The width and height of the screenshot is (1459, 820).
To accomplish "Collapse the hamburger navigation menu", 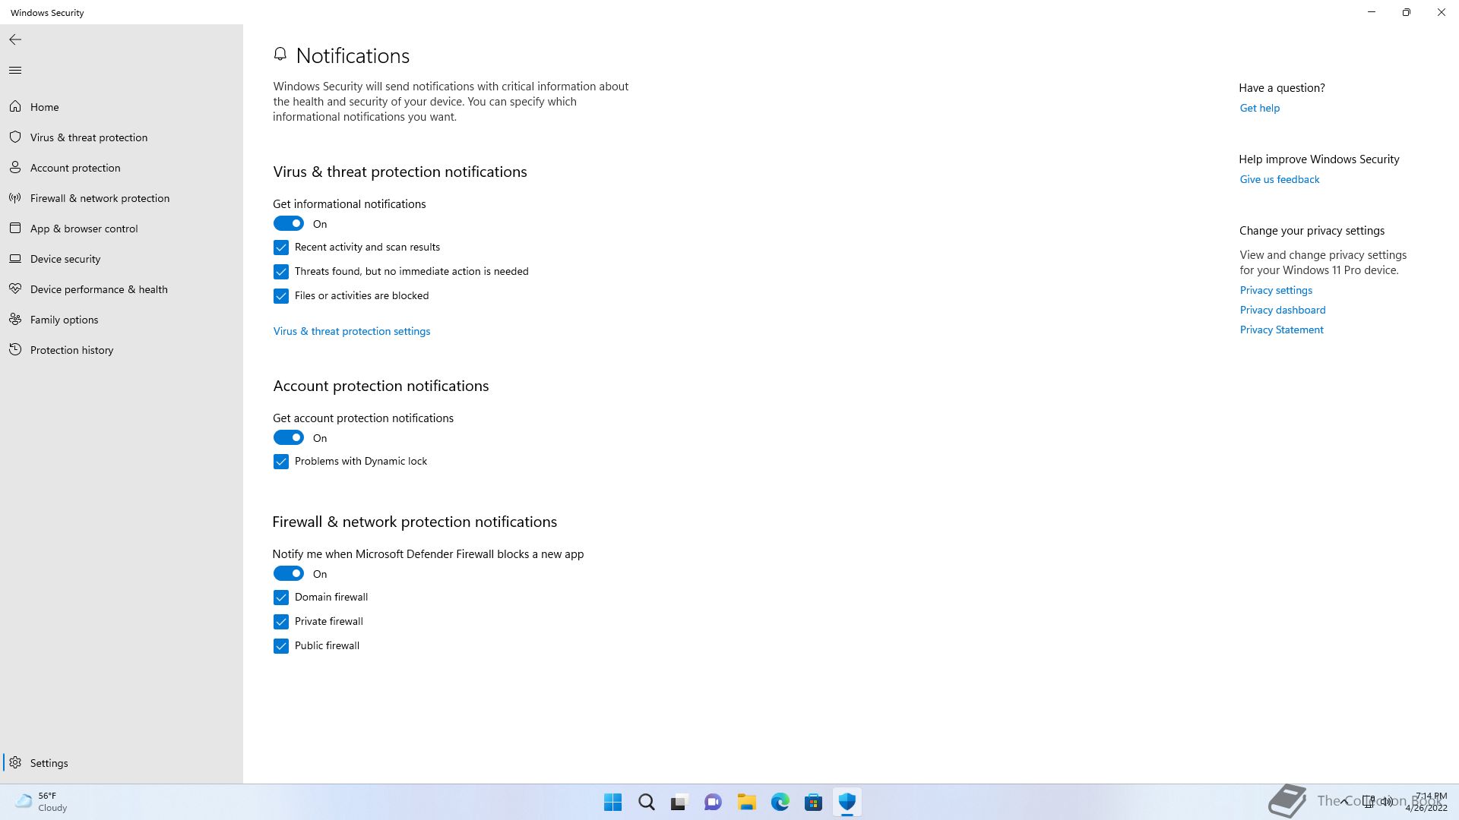I will pyautogui.click(x=15, y=71).
